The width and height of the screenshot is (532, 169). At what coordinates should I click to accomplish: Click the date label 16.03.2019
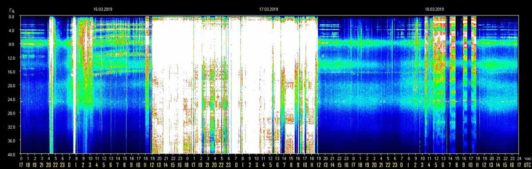click(x=102, y=9)
